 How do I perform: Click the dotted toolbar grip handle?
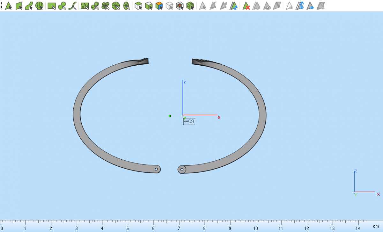(2, 6)
